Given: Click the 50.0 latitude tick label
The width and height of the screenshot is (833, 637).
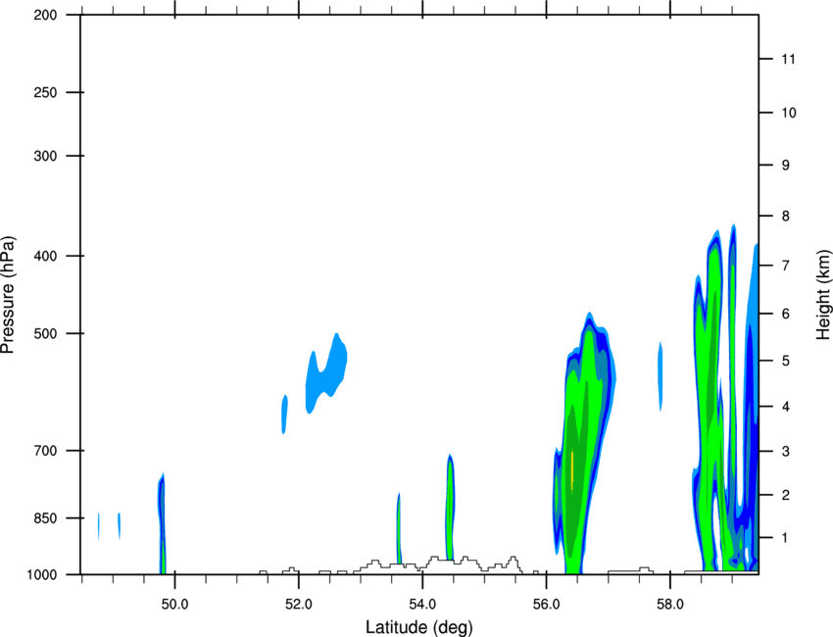Looking at the screenshot, I should pos(174,605).
